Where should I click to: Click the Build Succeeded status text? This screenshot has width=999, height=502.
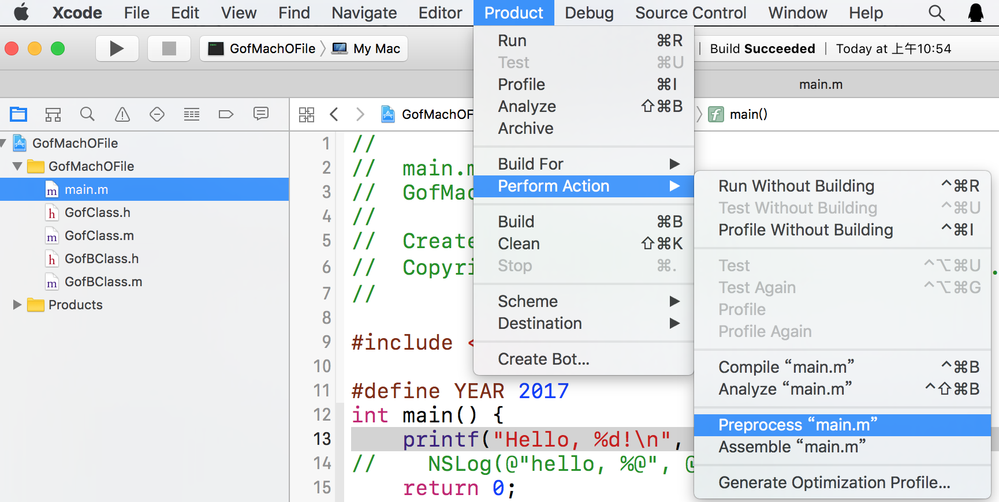(x=762, y=48)
